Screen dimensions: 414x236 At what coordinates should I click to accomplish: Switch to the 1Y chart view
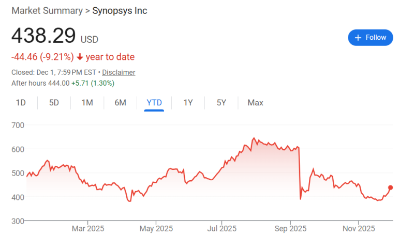(x=188, y=103)
